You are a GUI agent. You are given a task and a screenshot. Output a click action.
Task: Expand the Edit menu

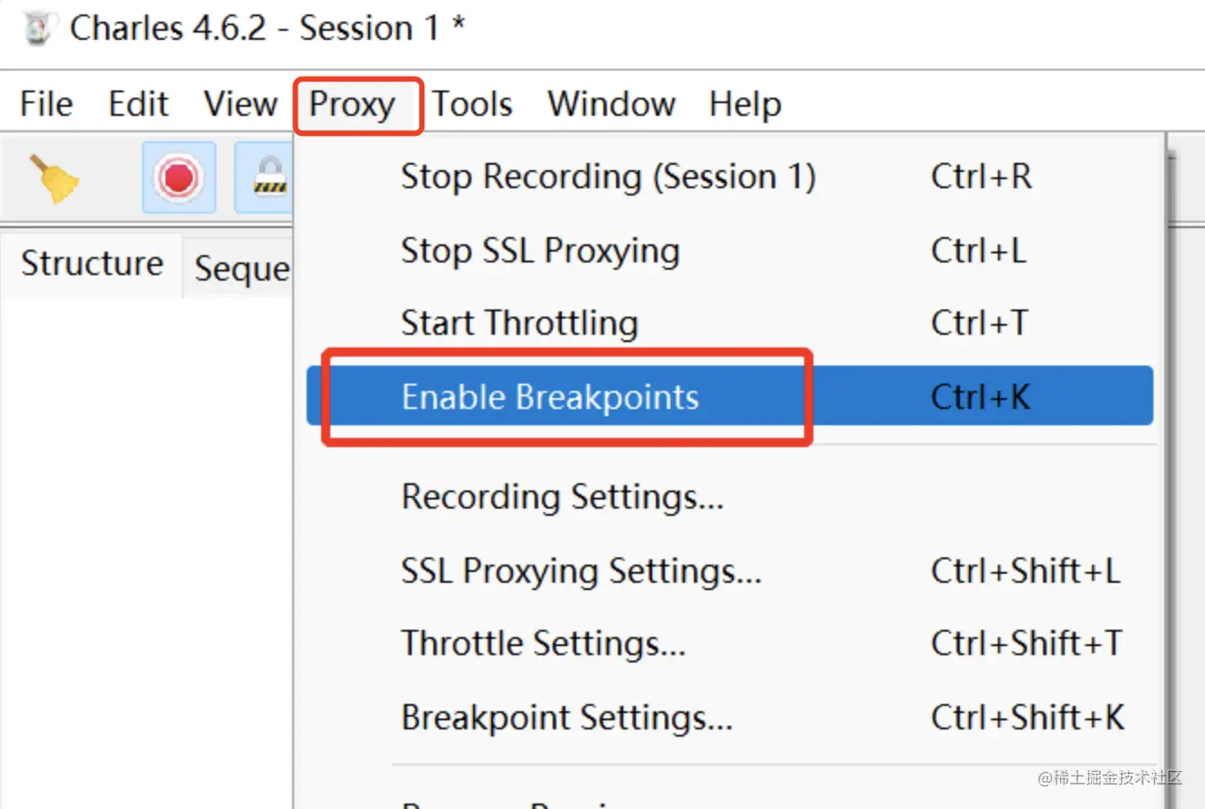click(138, 104)
